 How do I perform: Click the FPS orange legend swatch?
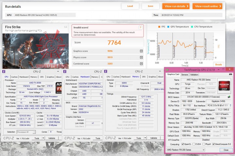[159, 27]
